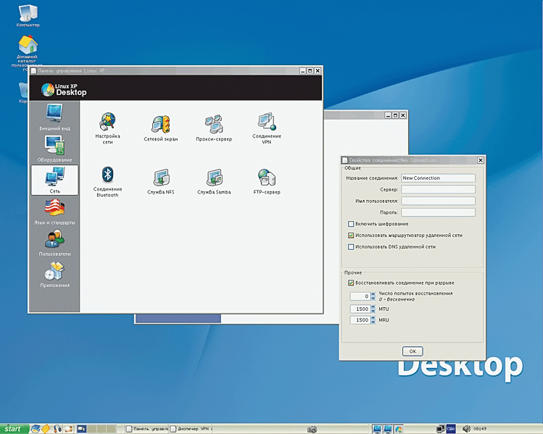The height and width of the screenshot is (434, 543).
Task: Open the Настройка сети icon
Action: pos(108,128)
